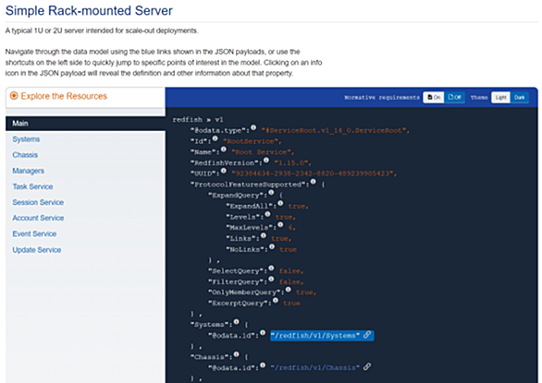Click the "redfish » v1" breadcrumb path
The width and height of the screenshot is (542, 383).
(x=198, y=119)
